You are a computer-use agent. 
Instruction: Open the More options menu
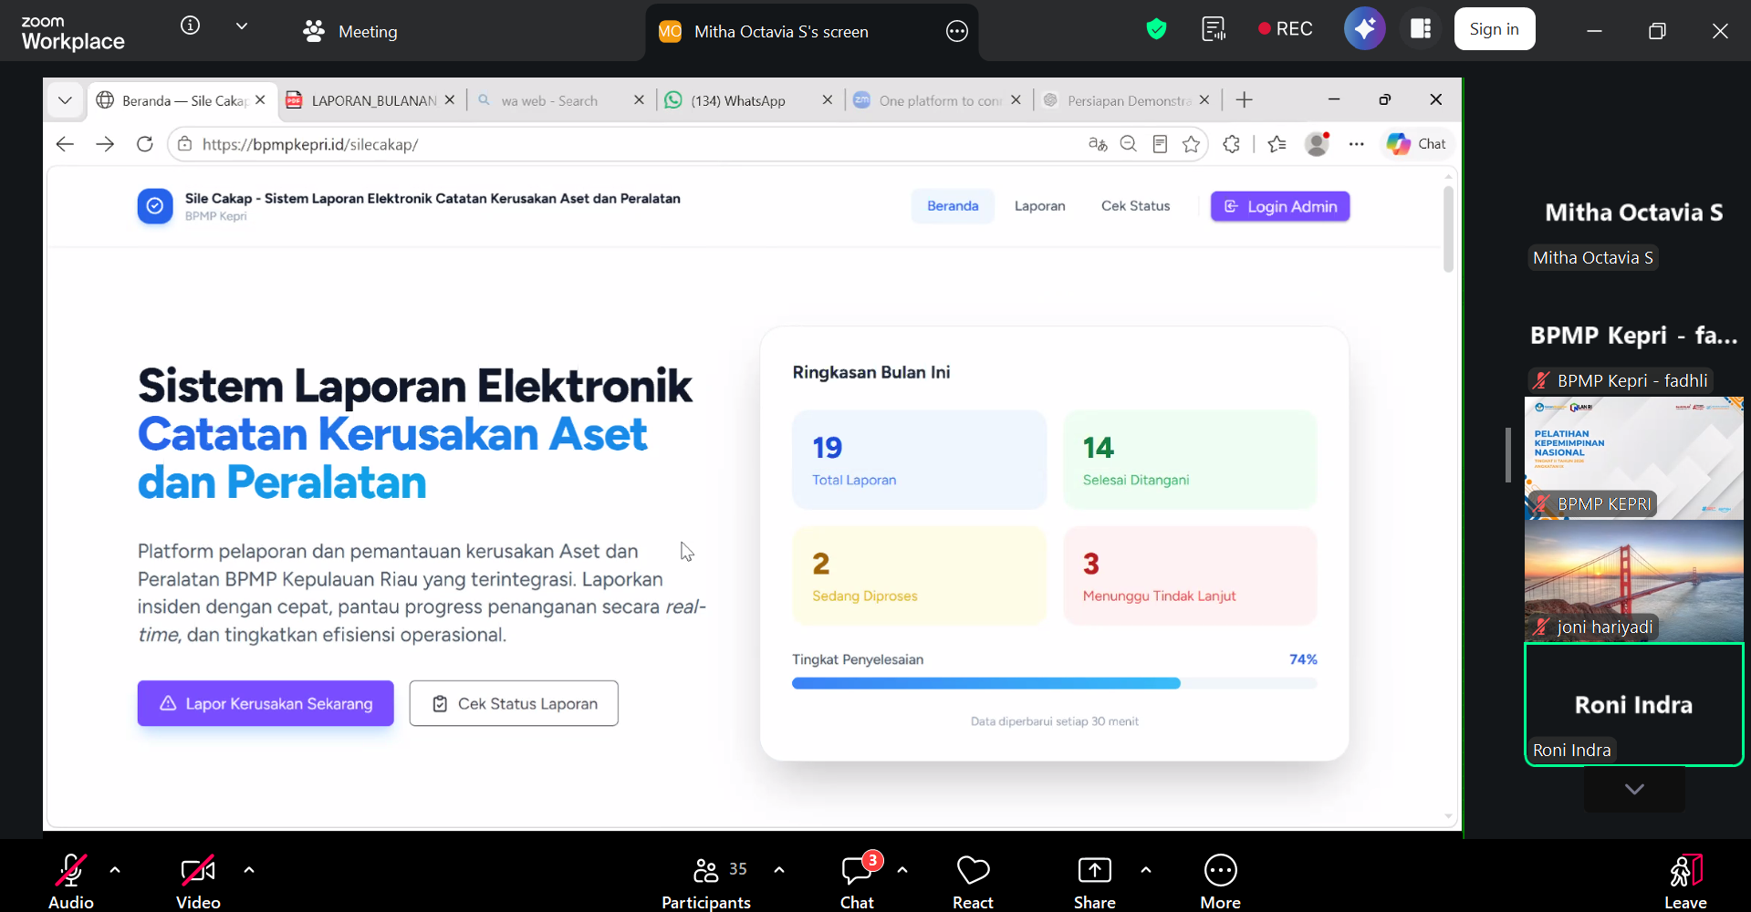pyautogui.click(x=1221, y=881)
